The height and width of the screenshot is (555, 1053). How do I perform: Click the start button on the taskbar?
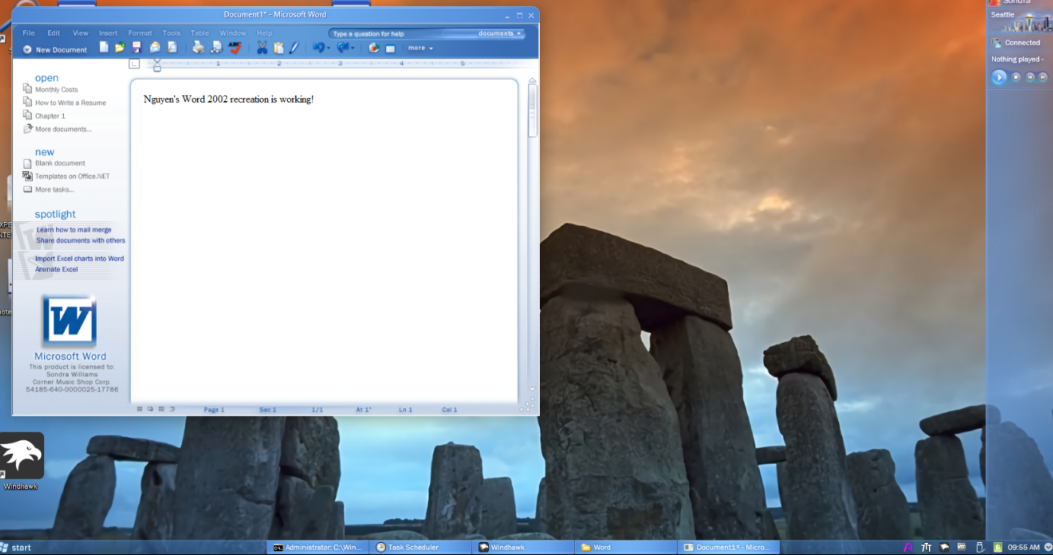tap(17, 547)
